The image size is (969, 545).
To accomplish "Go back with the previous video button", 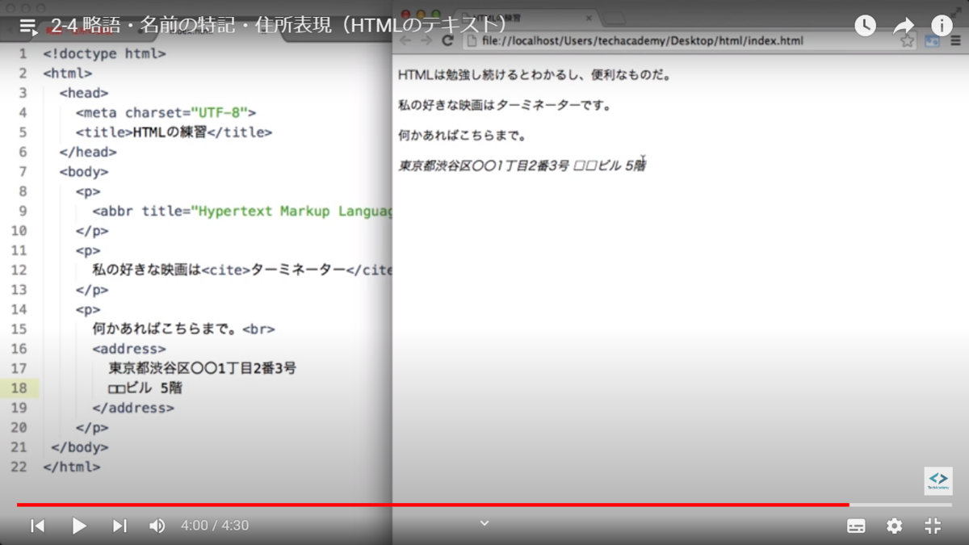I will (x=37, y=525).
